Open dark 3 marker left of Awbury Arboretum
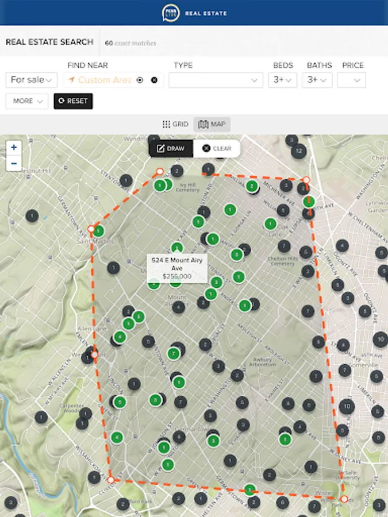This screenshot has width=388, height=517. coord(218,366)
